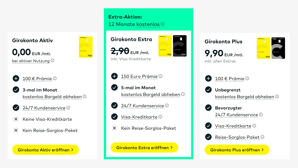Screen dimensions: 298x168
Task: Click info icon next to Extra Visa-Kreditkarte
Action: point(160,117)
